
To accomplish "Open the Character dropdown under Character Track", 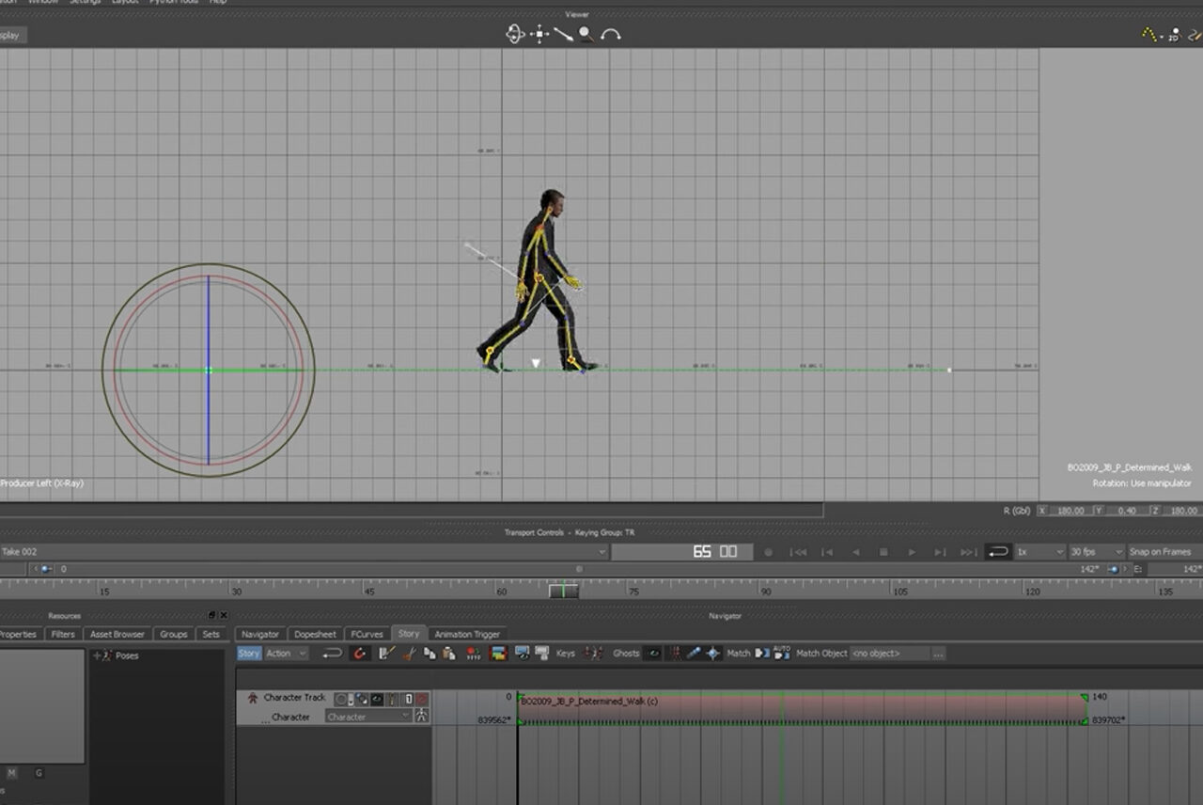I will tap(368, 717).
